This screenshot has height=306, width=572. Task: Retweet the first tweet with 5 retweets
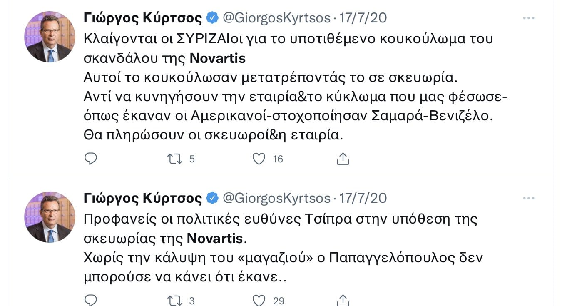[174, 159]
